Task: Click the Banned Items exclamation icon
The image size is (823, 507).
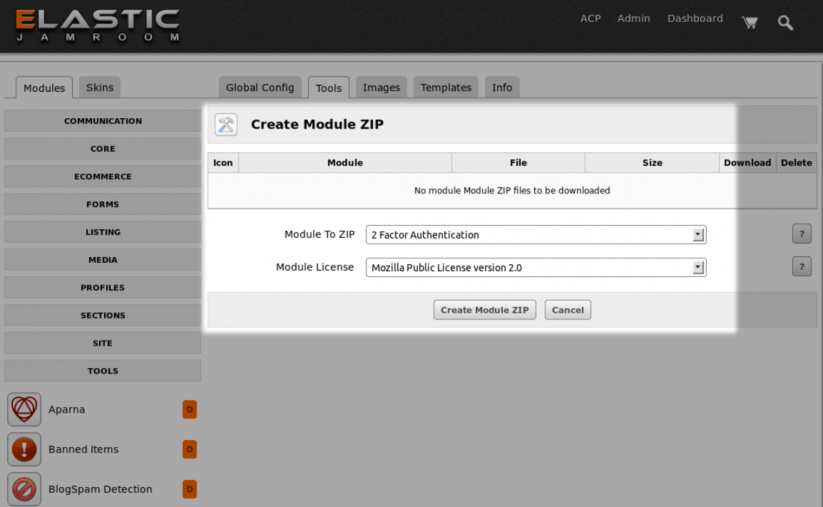Action: (24, 449)
